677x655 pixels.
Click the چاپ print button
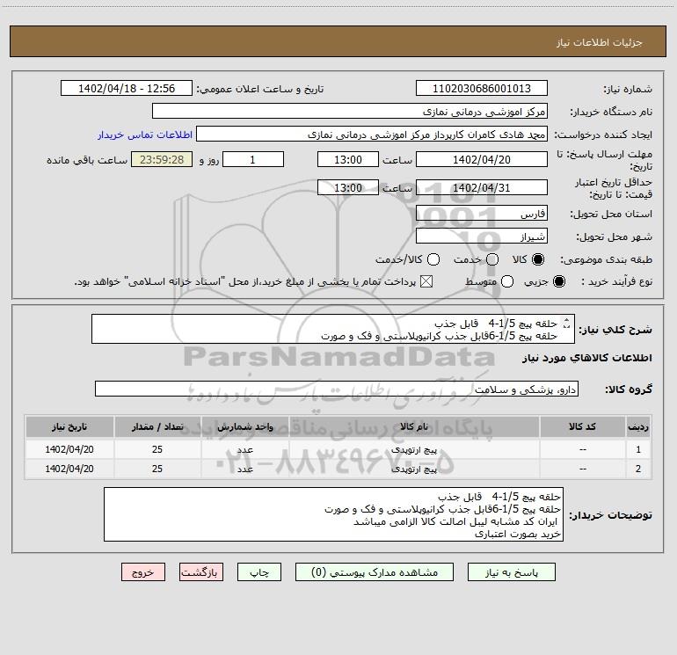[259, 572]
